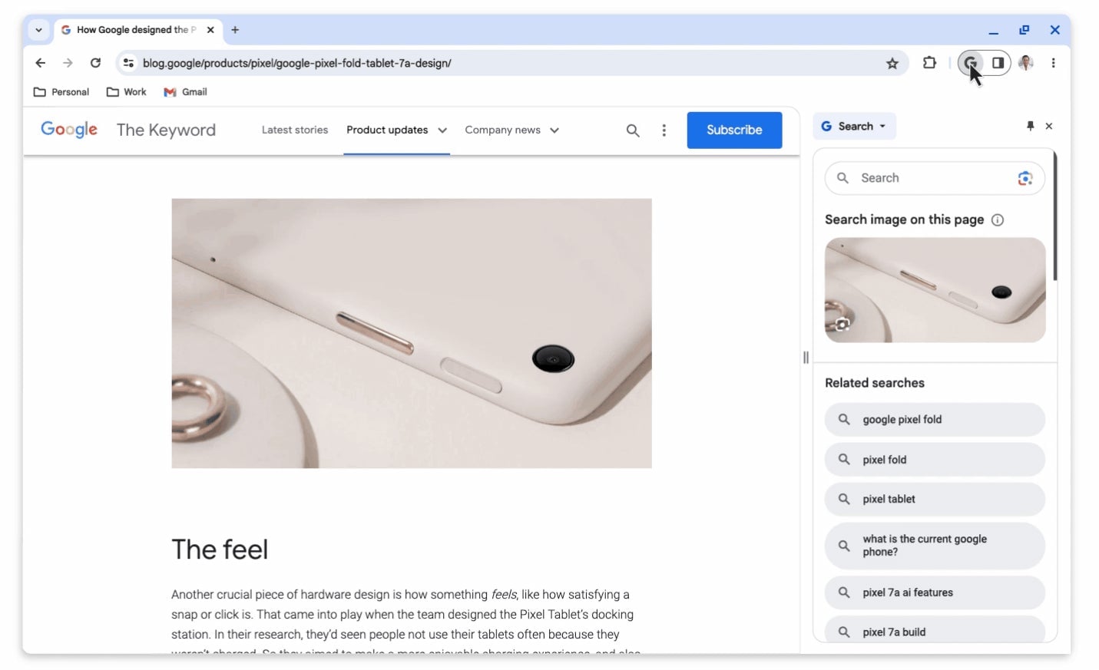Screen dimensions: 1099x670
Task: Pin the Search side panel
Action: pyautogui.click(x=1030, y=126)
